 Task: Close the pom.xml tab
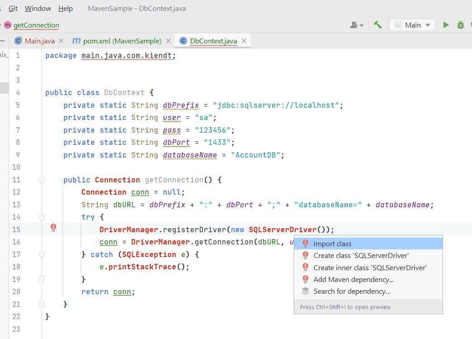coord(168,41)
